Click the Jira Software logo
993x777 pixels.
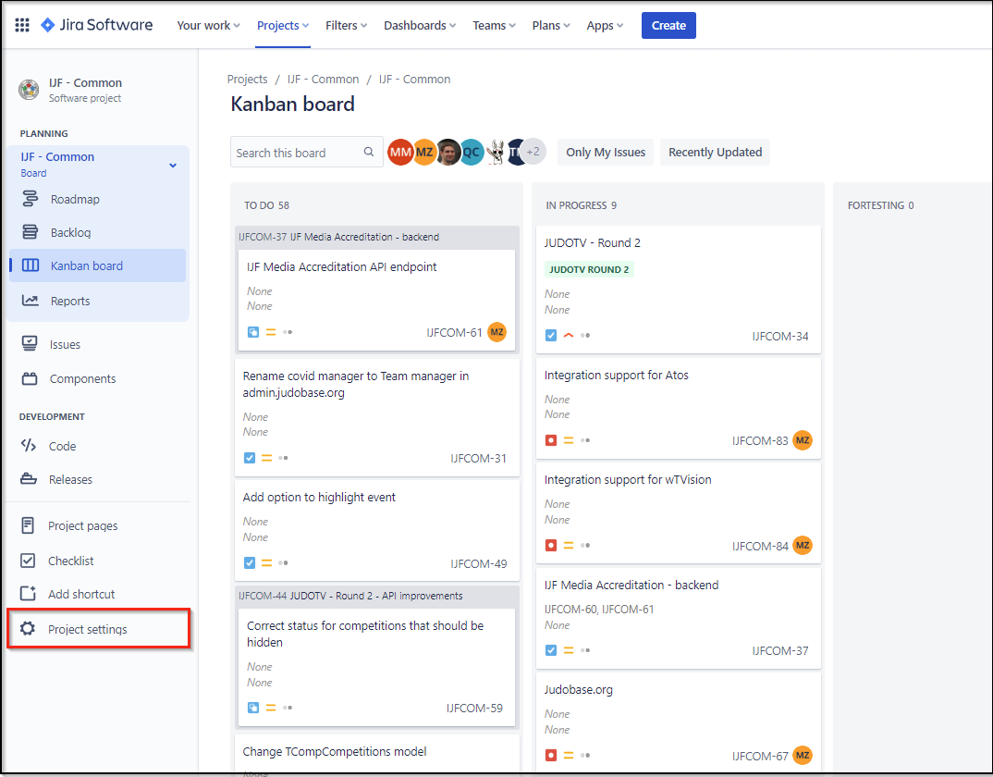coord(96,25)
